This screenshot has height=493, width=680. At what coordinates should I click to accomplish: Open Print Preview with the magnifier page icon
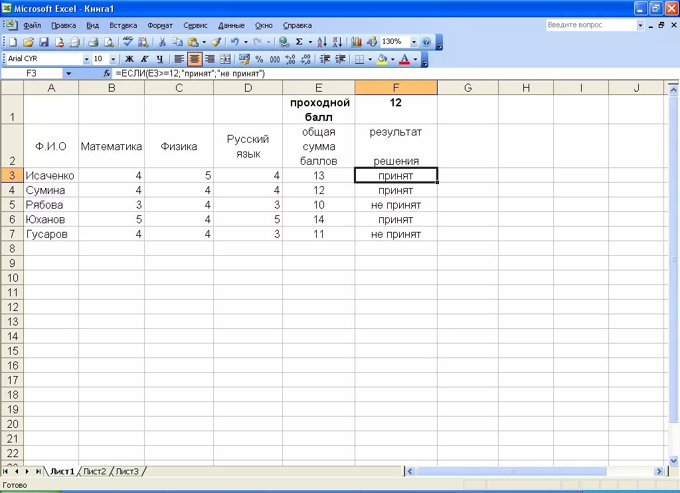(109, 42)
